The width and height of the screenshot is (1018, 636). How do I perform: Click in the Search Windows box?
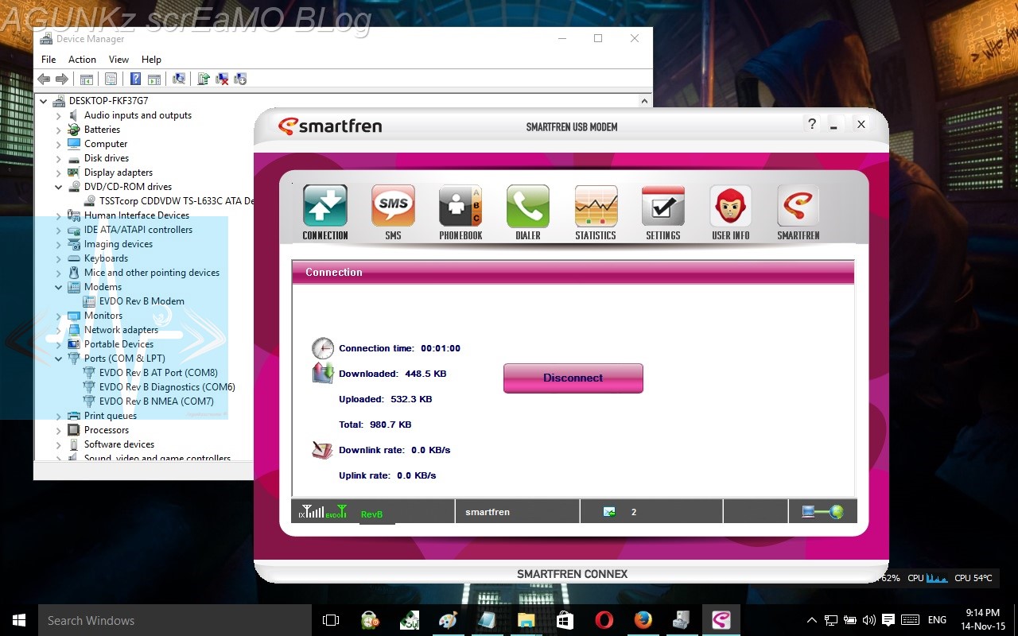point(175,620)
